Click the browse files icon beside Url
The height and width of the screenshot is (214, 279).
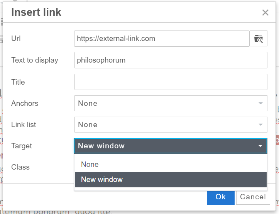click(259, 39)
